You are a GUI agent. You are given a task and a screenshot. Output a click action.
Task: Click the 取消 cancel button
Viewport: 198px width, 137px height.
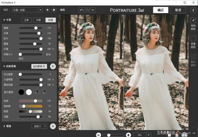[x=178, y=10]
